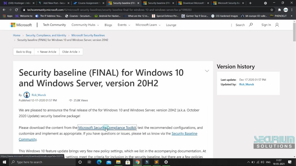296x166 pixels.
Task: Open Lounge in the navigation
Action: point(171,25)
